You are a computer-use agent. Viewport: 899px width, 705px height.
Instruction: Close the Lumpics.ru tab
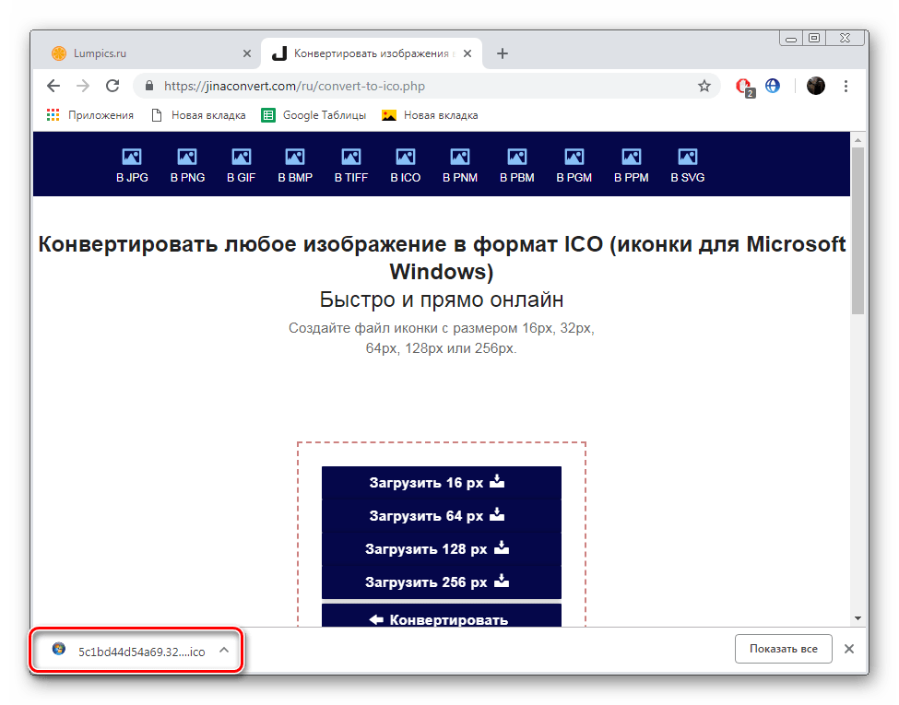coord(247,53)
